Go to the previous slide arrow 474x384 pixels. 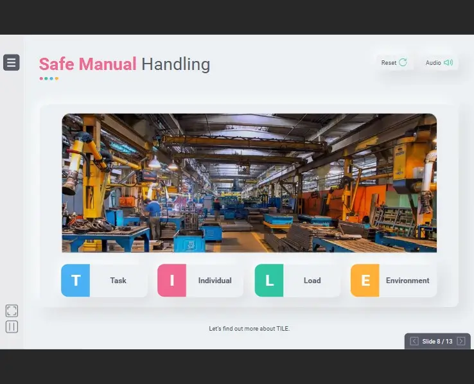point(414,341)
